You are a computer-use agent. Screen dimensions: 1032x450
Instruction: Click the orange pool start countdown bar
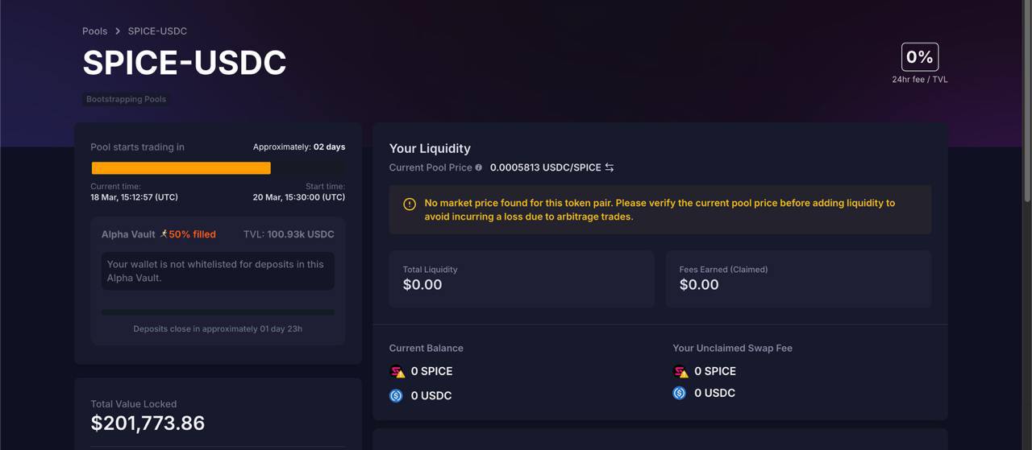coord(181,168)
